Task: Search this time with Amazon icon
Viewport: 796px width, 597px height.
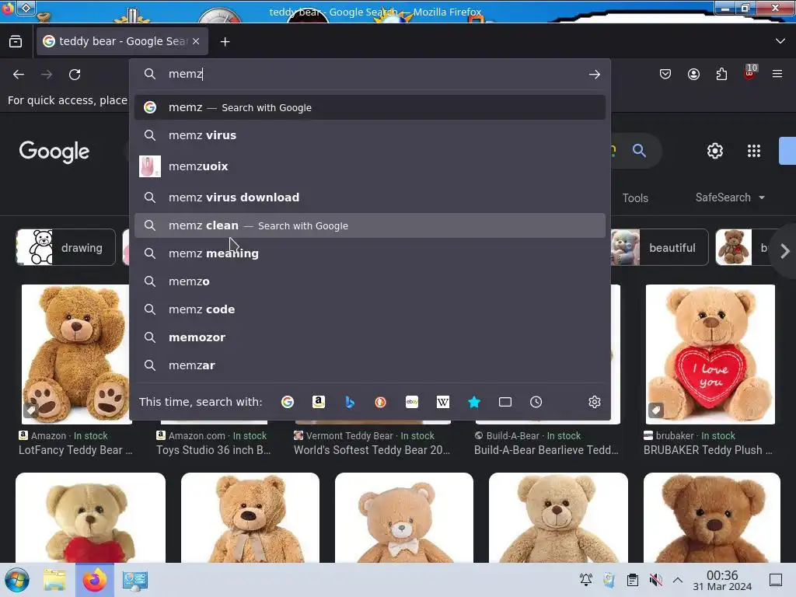Action: pos(319,402)
